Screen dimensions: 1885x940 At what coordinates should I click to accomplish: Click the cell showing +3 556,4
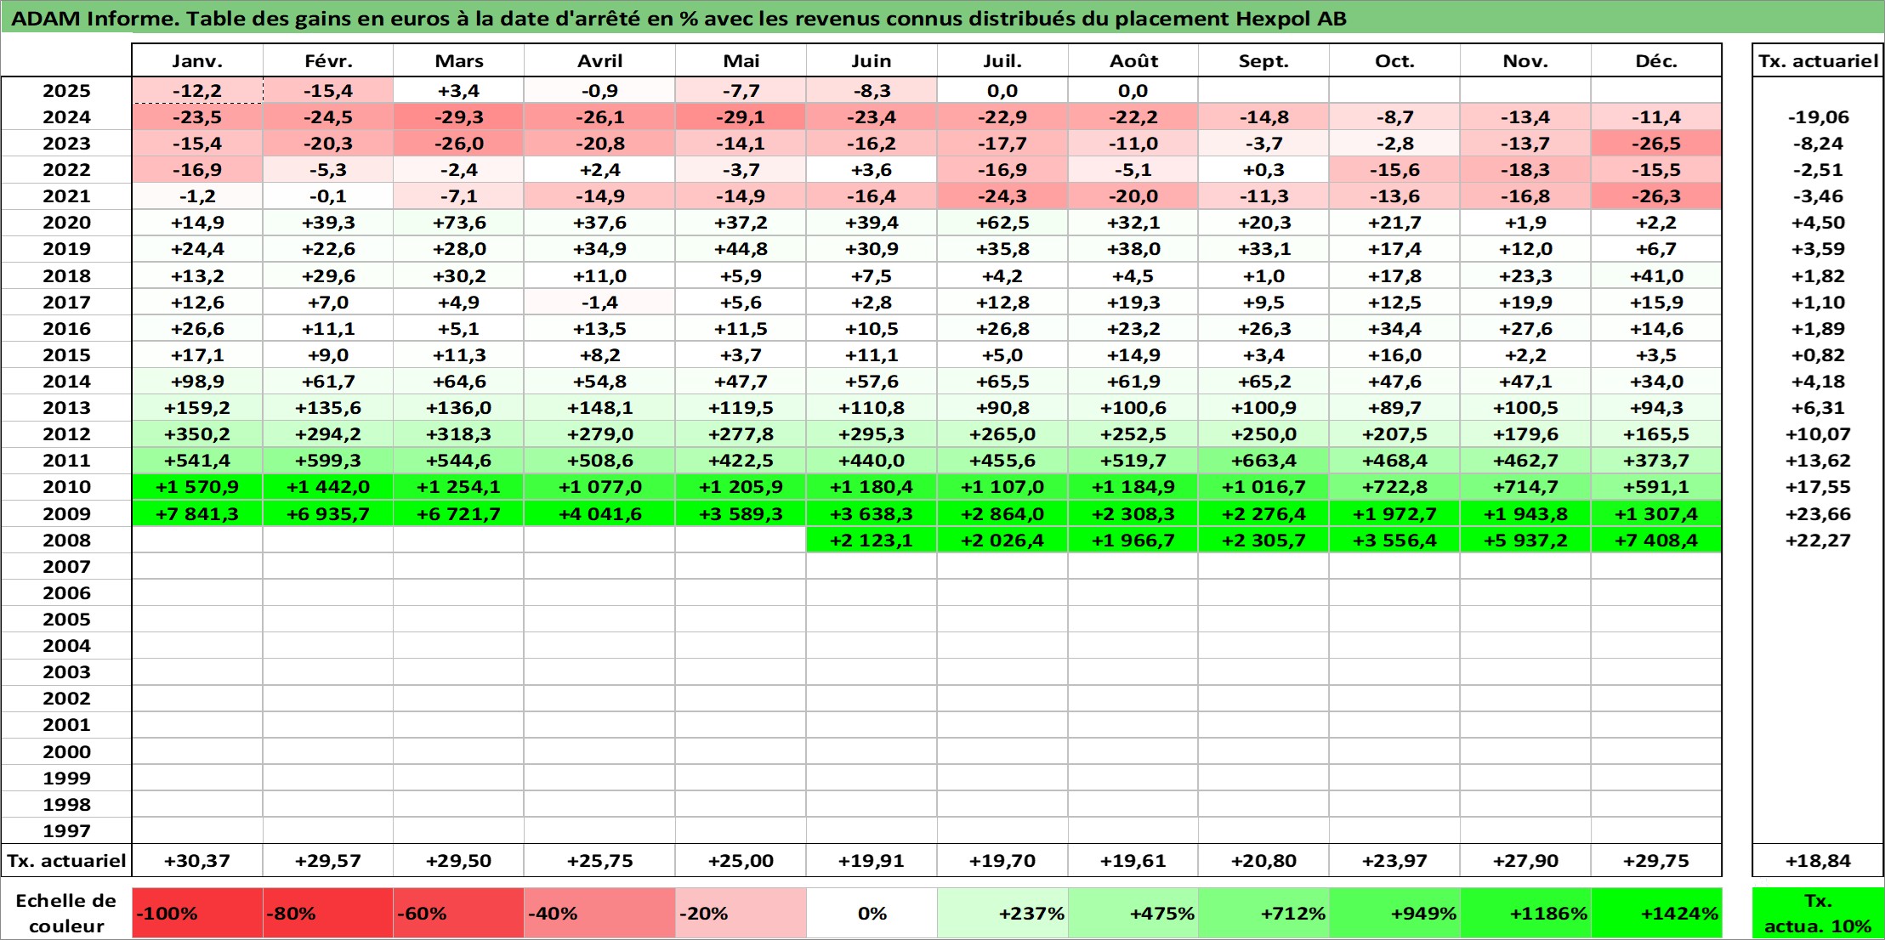click(1394, 540)
